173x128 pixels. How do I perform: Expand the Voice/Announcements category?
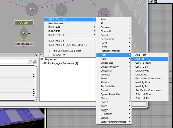(114, 122)
